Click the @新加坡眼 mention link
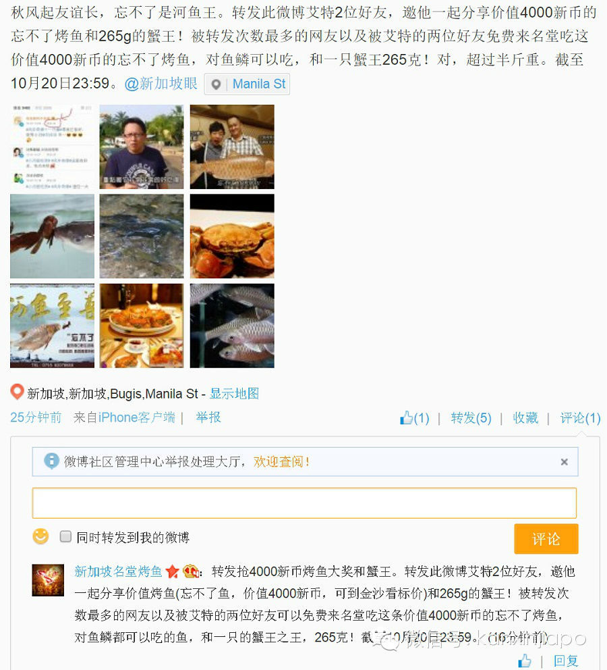 tap(161, 83)
